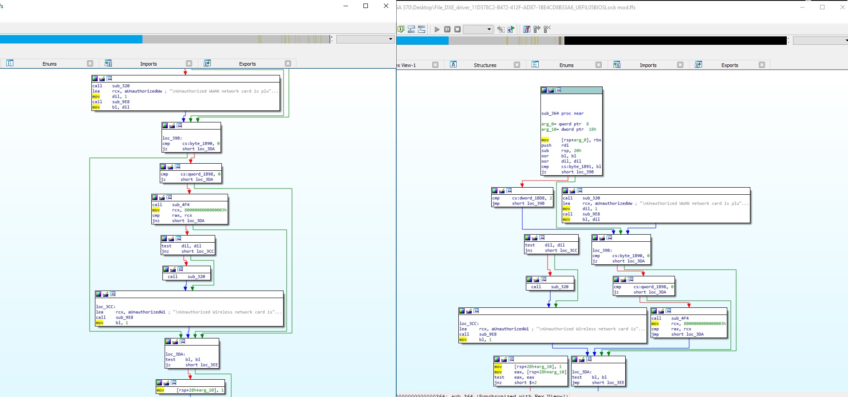Screen dimensions: 848x397
Task: Switch to the Structures tab
Action: pos(485,65)
